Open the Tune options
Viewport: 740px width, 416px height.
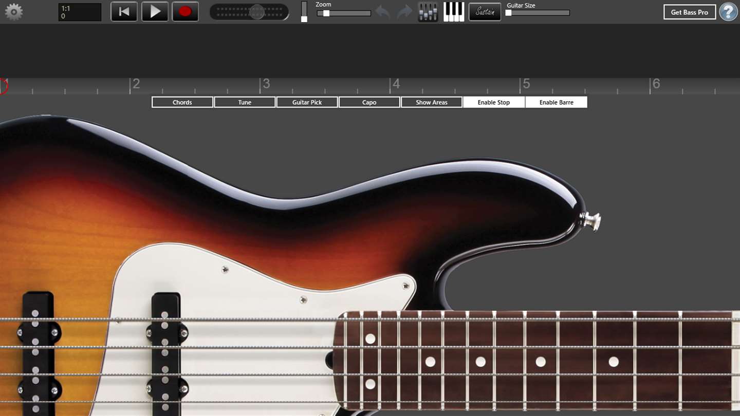[245, 102]
